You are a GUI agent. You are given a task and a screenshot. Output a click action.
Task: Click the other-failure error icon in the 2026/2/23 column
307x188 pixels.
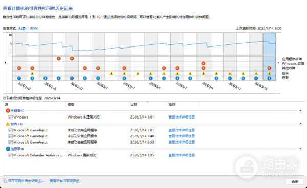click(x=19, y=68)
